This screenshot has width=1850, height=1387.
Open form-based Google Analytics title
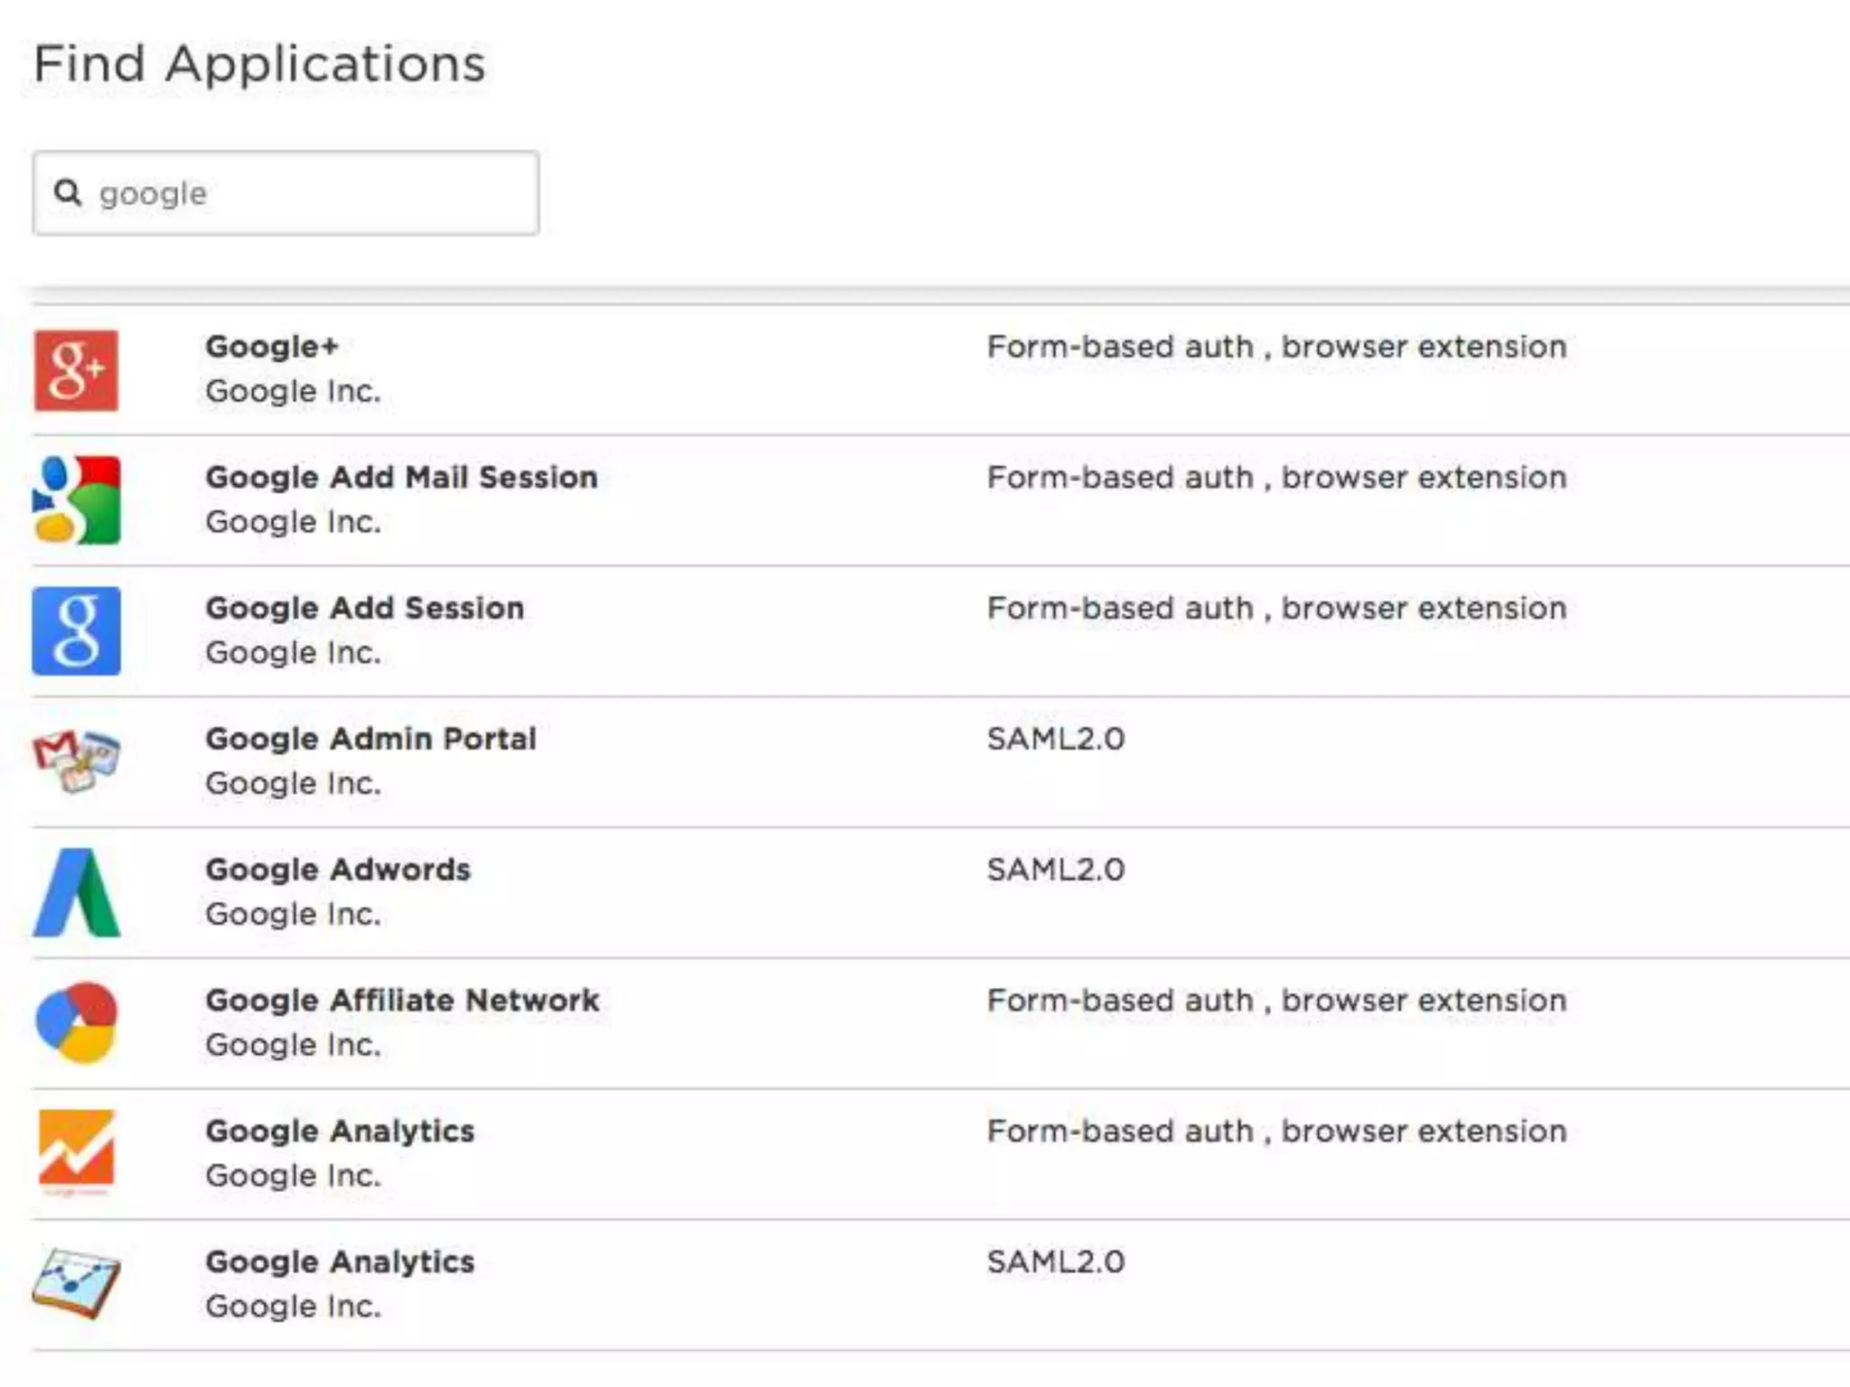click(340, 1131)
